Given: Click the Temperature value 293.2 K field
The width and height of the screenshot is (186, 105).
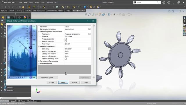Looking at the screenshot, I should (x=78, y=44).
